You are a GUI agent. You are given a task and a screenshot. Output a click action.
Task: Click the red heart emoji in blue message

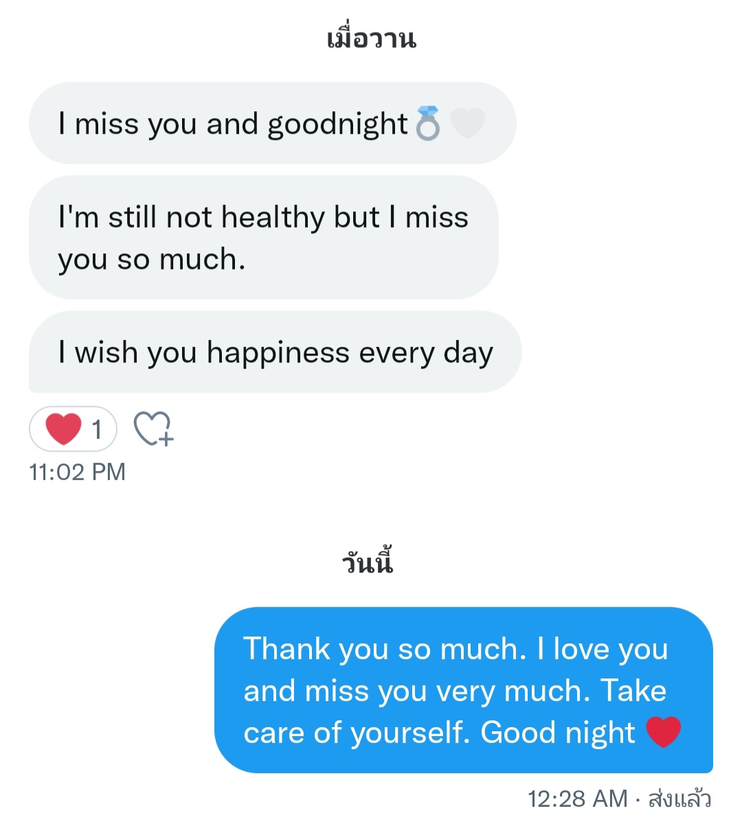tap(663, 732)
